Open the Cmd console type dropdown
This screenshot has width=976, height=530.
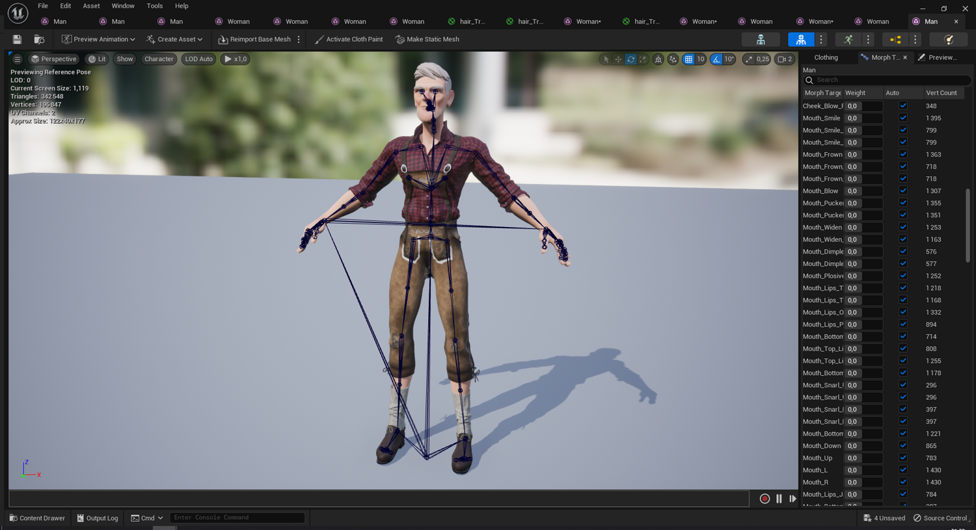click(147, 518)
